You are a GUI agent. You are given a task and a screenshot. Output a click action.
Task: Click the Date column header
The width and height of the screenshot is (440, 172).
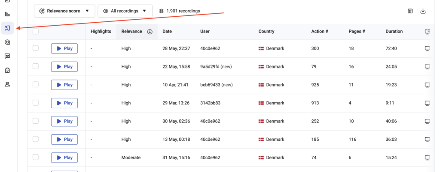pos(167,32)
